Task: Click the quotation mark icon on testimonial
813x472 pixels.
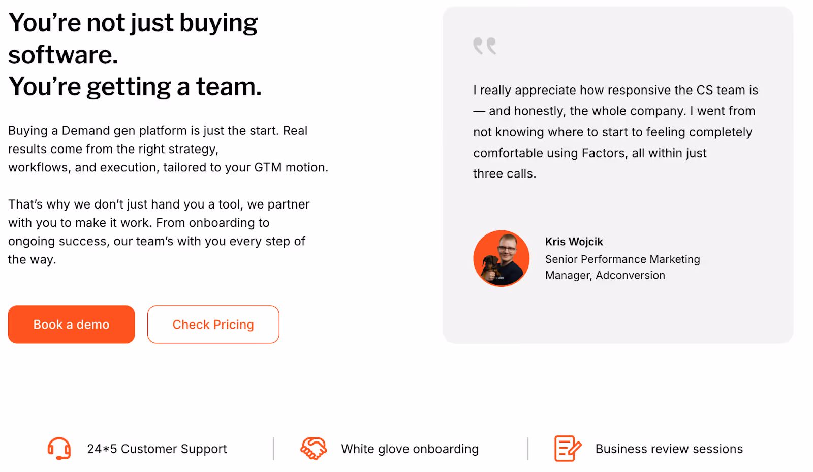Action: click(x=484, y=46)
